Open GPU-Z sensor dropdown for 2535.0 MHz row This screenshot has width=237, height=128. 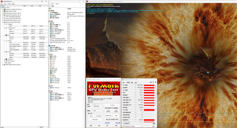[135, 85]
